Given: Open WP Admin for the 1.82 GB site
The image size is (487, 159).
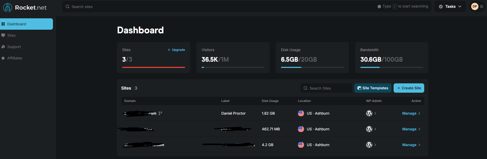Looking at the screenshot, I should point(369,113).
